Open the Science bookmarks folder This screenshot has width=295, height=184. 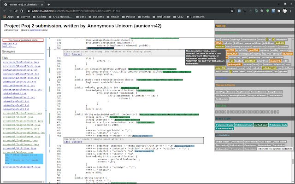coord(24,17)
